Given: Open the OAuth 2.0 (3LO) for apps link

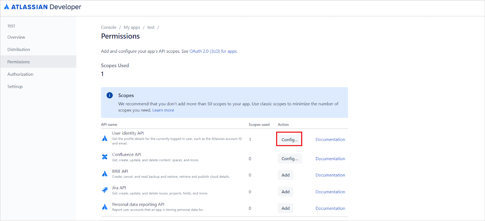Looking at the screenshot, I should tap(213, 51).
